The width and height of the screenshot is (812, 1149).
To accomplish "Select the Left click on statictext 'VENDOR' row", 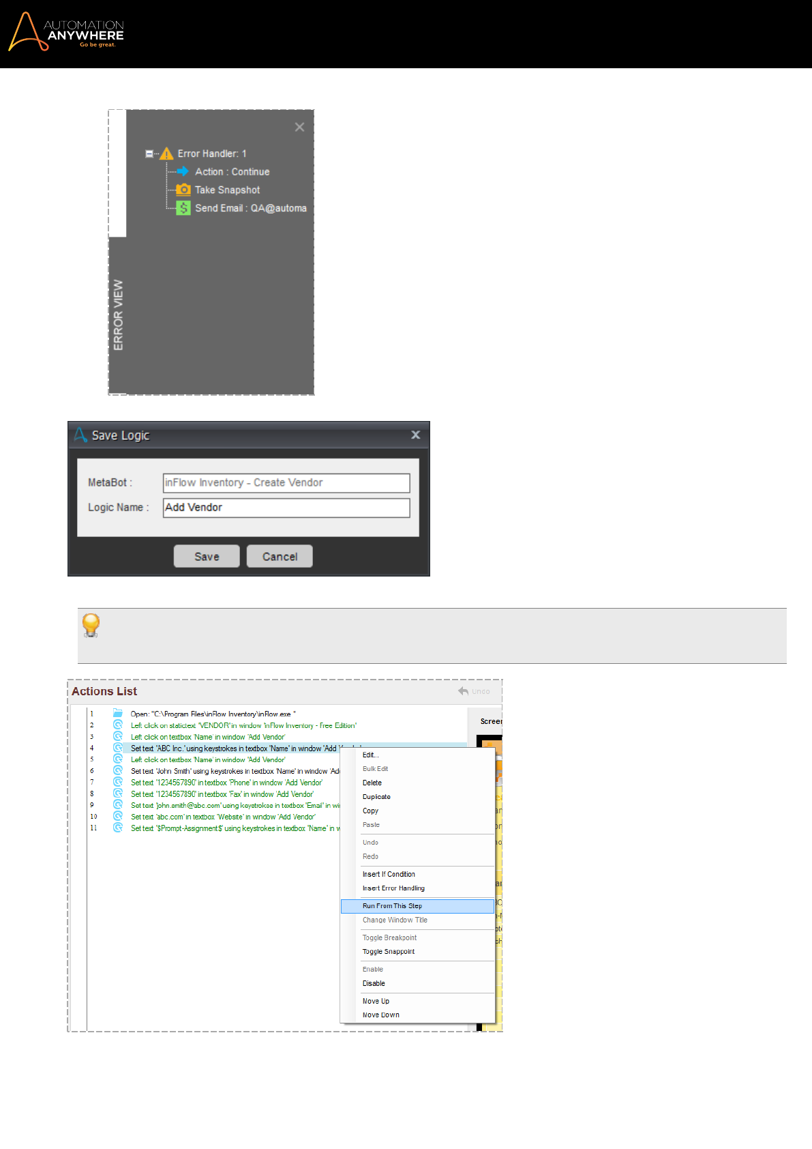I will 243,725.
